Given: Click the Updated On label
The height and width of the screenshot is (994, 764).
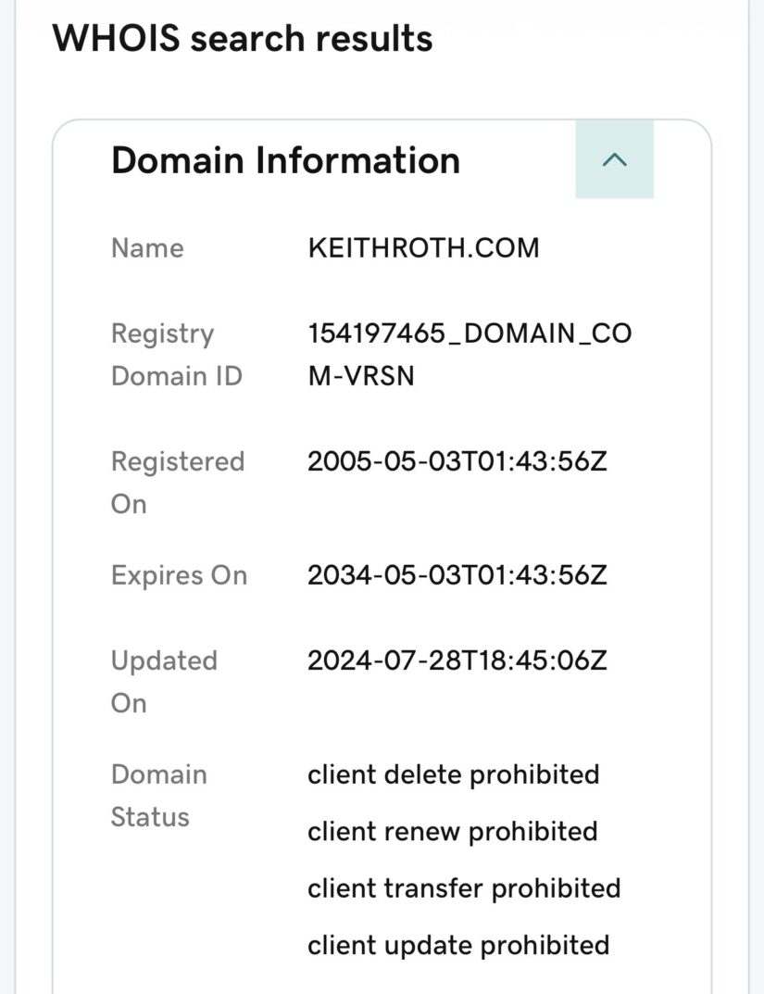Looking at the screenshot, I should pyautogui.click(x=164, y=681).
